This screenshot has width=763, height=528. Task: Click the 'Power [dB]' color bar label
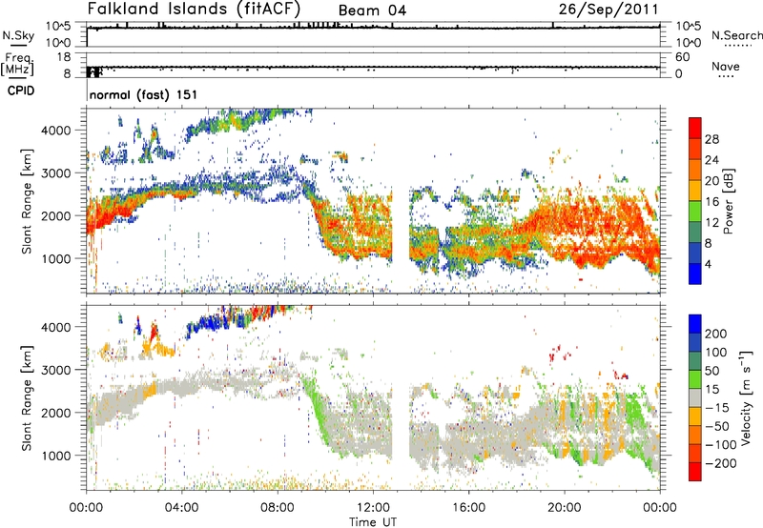(728, 201)
